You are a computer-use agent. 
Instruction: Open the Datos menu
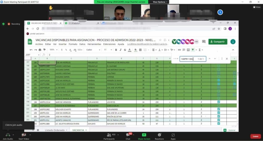[82, 44]
